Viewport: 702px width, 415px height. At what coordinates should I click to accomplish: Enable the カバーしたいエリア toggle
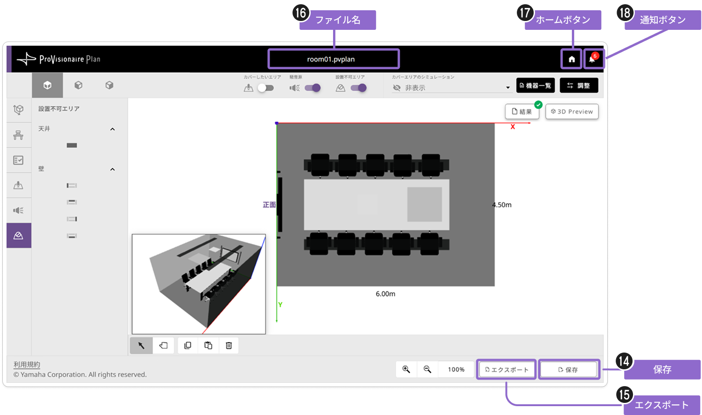coord(265,88)
